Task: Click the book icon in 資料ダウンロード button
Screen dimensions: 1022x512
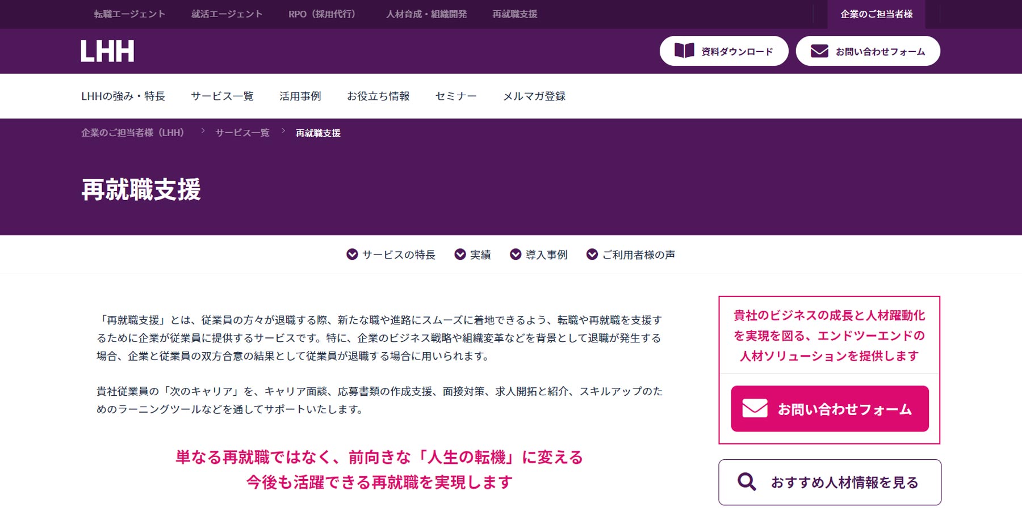Action: pos(684,50)
